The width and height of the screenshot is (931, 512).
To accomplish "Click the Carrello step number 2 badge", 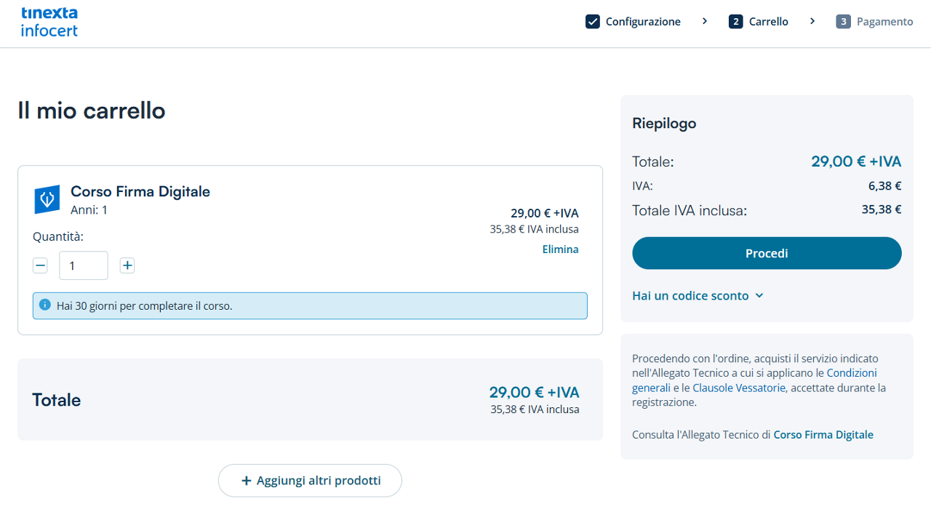I will [735, 21].
